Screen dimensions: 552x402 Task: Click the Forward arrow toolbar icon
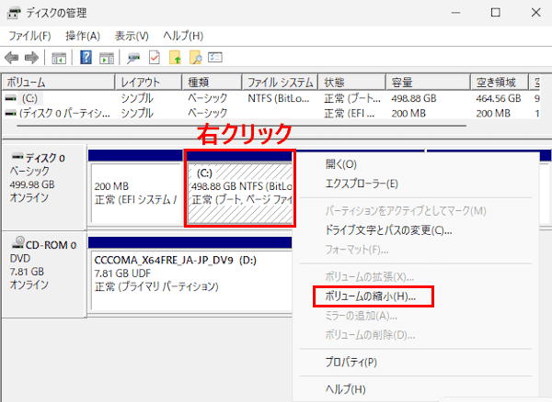coord(31,58)
